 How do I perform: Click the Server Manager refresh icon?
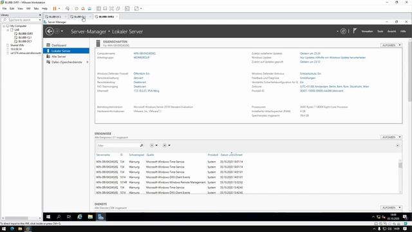tap(343, 32)
